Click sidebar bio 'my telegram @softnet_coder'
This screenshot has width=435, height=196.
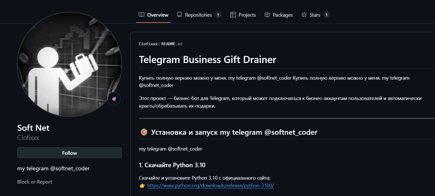(53, 169)
